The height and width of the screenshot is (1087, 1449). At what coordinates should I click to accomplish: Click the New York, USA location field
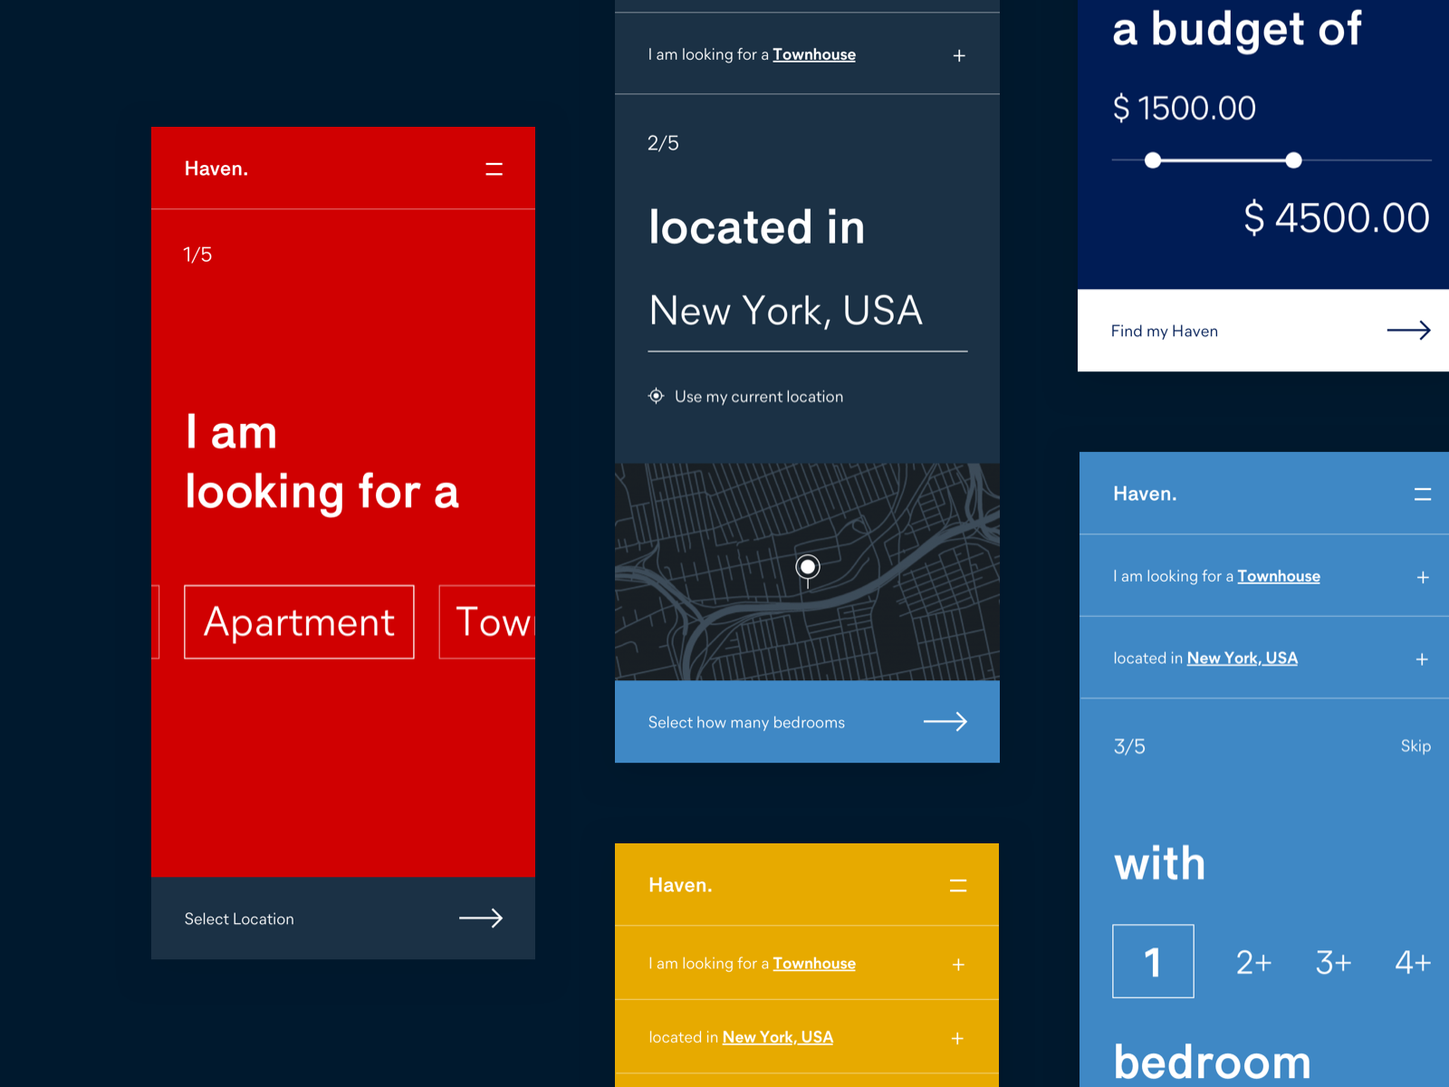pyautogui.click(x=786, y=312)
